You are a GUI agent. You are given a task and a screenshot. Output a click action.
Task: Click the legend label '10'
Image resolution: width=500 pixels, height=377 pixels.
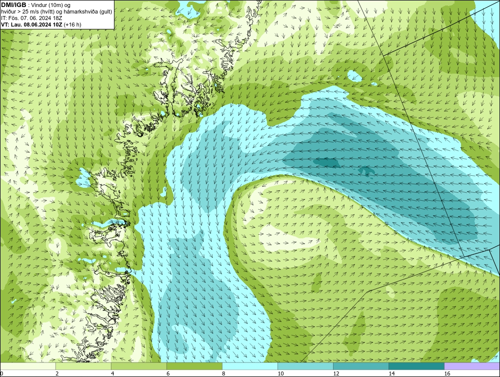[280, 374]
